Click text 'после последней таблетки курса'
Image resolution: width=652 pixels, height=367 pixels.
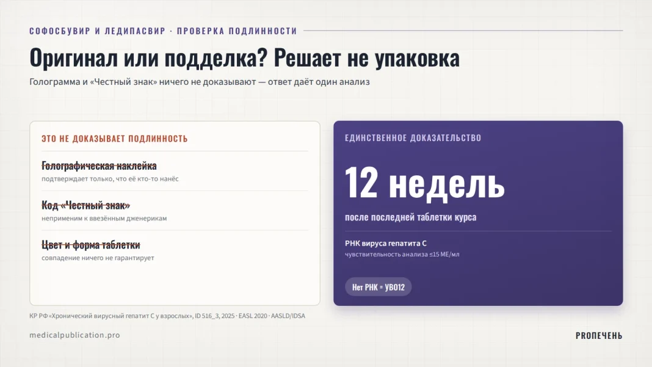(x=410, y=217)
